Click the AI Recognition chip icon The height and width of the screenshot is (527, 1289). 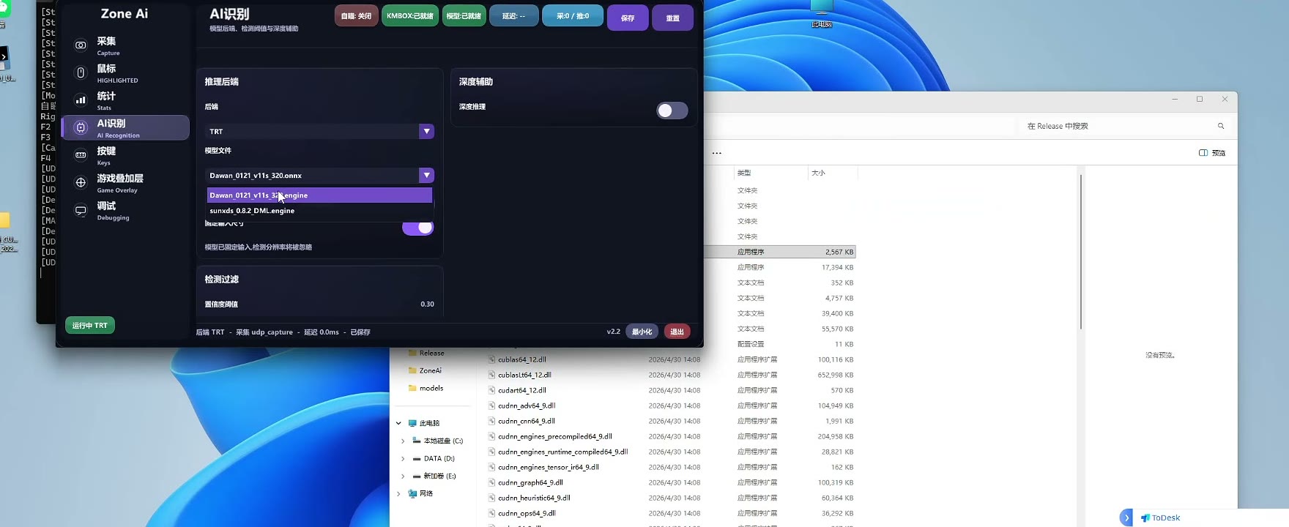(x=81, y=127)
